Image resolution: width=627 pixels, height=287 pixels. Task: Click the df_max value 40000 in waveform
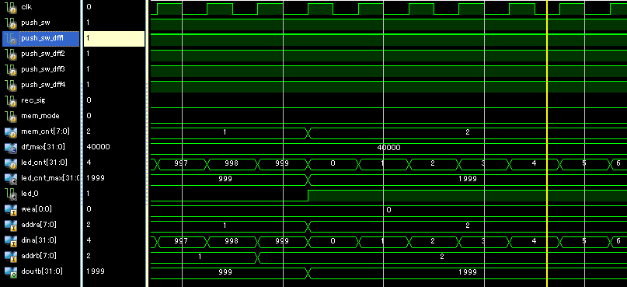pyautogui.click(x=388, y=148)
